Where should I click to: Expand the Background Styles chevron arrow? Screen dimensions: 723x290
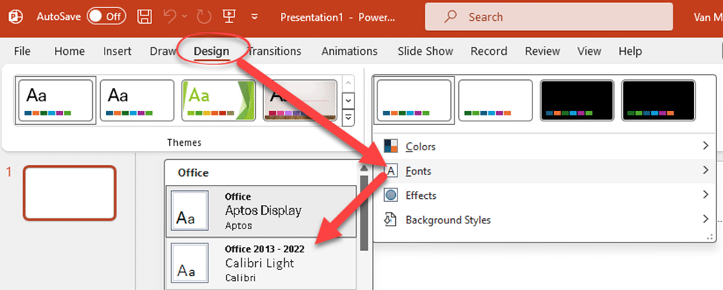tap(705, 219)
